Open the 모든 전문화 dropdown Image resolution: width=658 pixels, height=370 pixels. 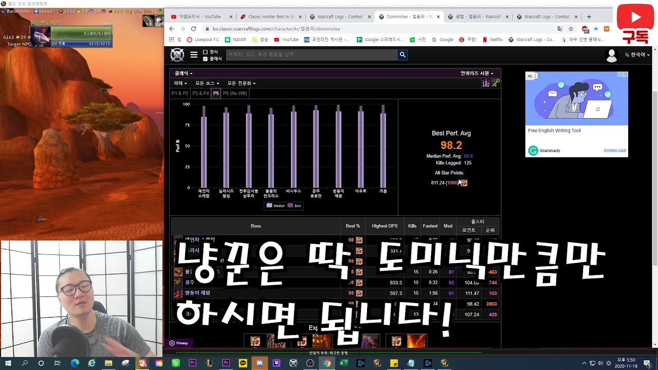(242, 83)
